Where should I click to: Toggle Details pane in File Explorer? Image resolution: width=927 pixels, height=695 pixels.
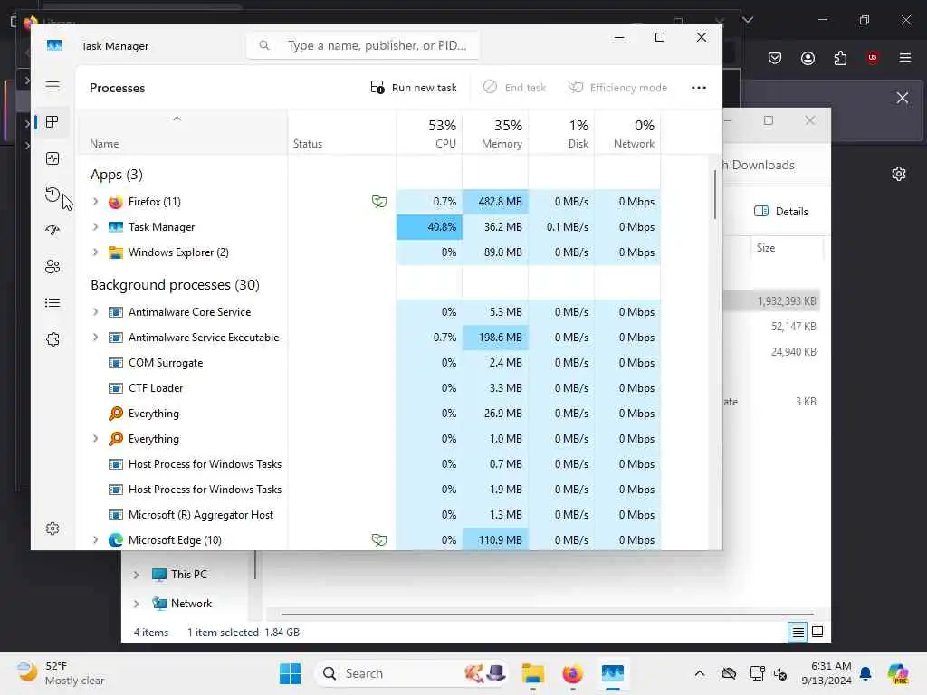click(x=781, y=212)
